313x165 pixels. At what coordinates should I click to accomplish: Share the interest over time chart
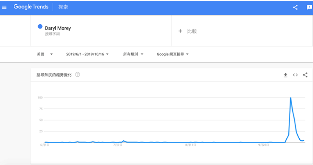[305, 75]
